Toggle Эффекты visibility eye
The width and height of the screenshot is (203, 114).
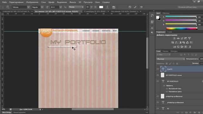164,85
